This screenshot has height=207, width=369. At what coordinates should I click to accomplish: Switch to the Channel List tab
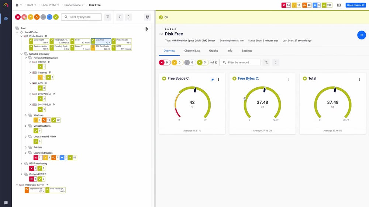tap(192, 51)
